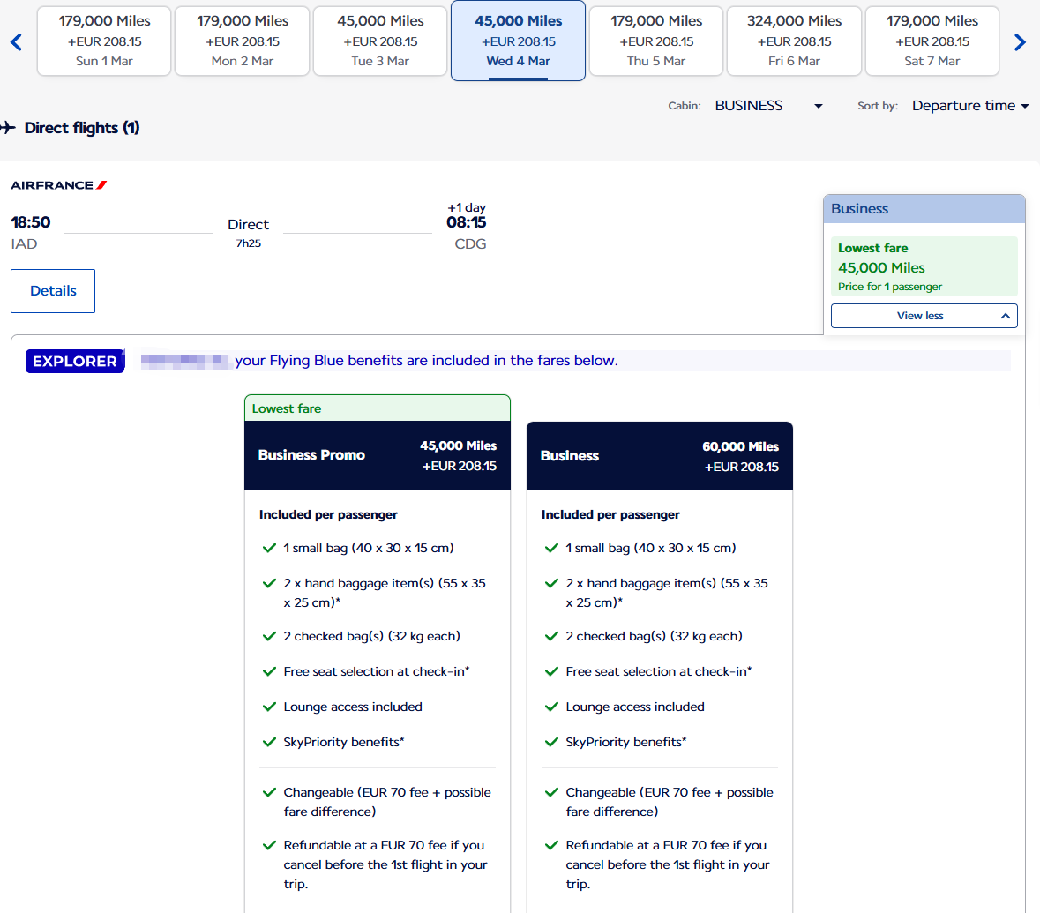Click the Lowest fare 45,000 Miles box
1040x913 pixels.
924,266
